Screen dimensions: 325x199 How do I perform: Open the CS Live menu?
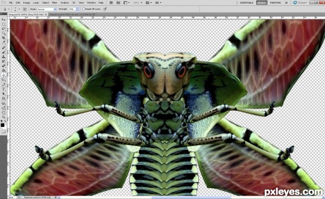click(300, 3)
